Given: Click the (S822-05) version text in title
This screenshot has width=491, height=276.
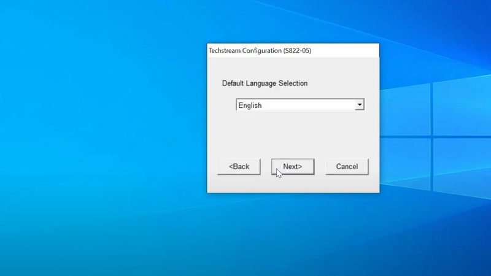Looking at the screenshot, I should [297, 51].
